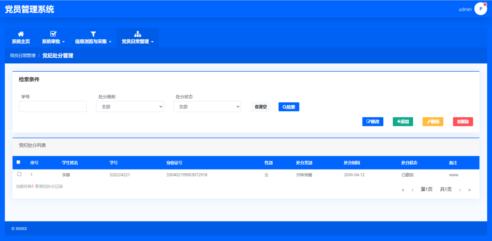Open the 处分类别 dropdown
The image size is (492, 241).
130,106
